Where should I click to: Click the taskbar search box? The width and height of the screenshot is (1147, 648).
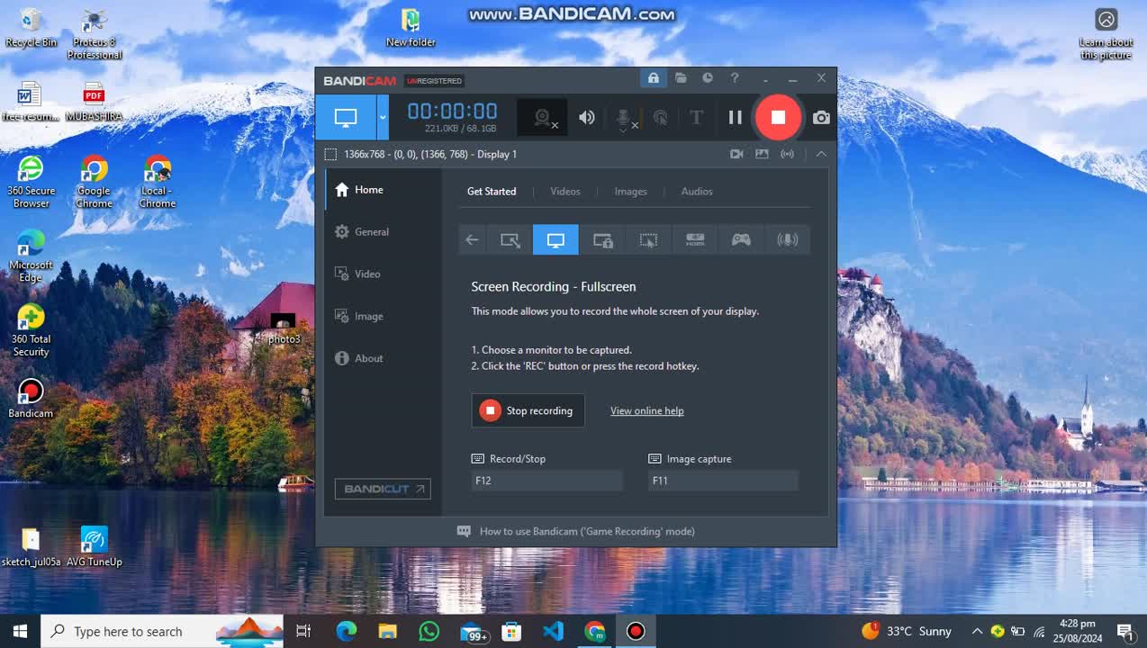click(163, 631)
